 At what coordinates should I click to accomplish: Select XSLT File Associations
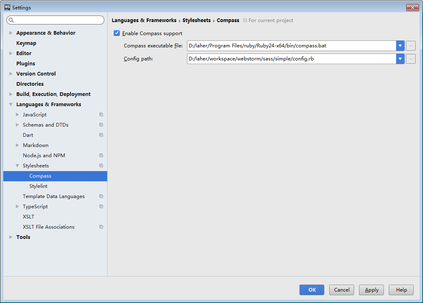pos(48,227)
